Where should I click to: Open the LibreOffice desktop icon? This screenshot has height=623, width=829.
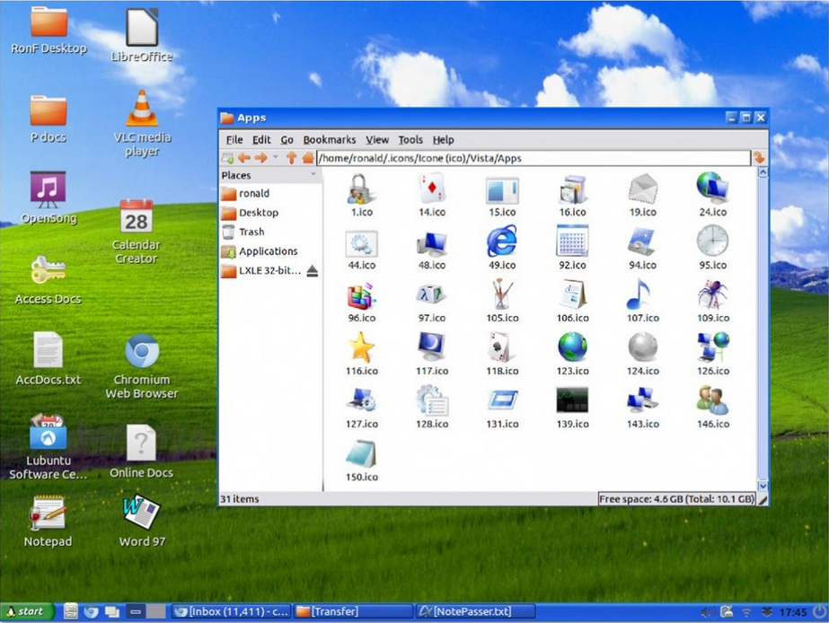tap(141, 36)
